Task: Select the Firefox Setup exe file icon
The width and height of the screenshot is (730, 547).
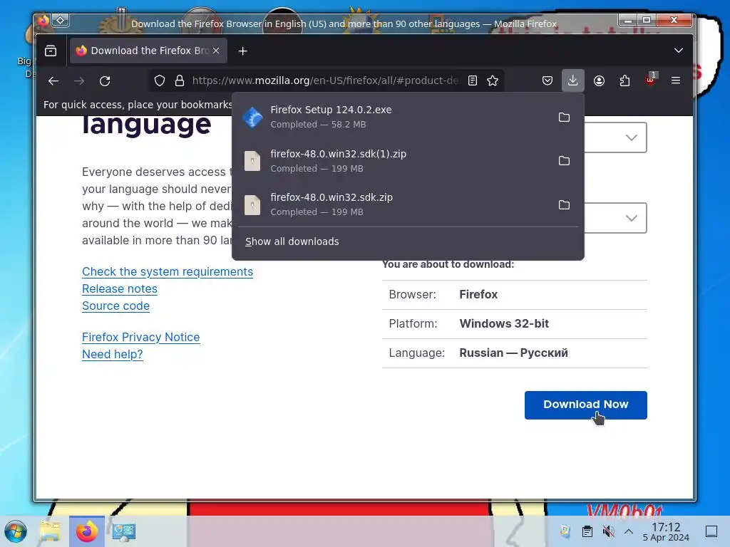Action: click(253, 118)
